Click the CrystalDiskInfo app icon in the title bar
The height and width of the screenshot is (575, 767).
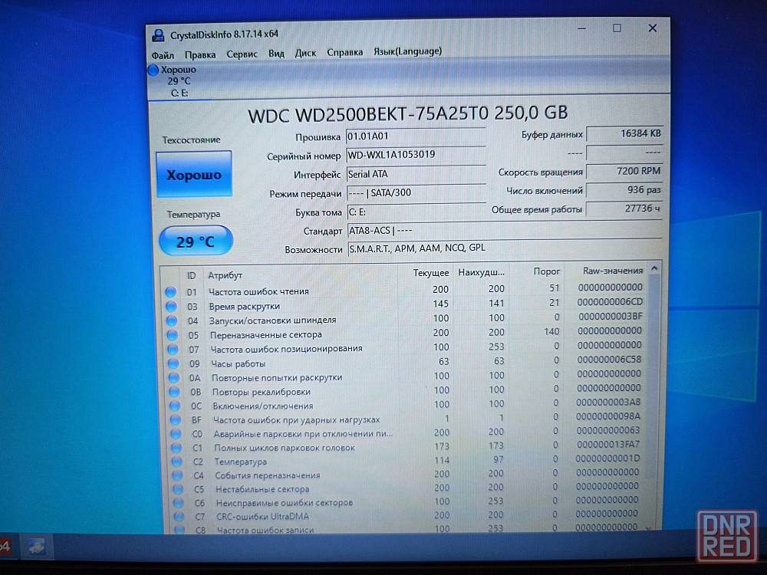158,35
